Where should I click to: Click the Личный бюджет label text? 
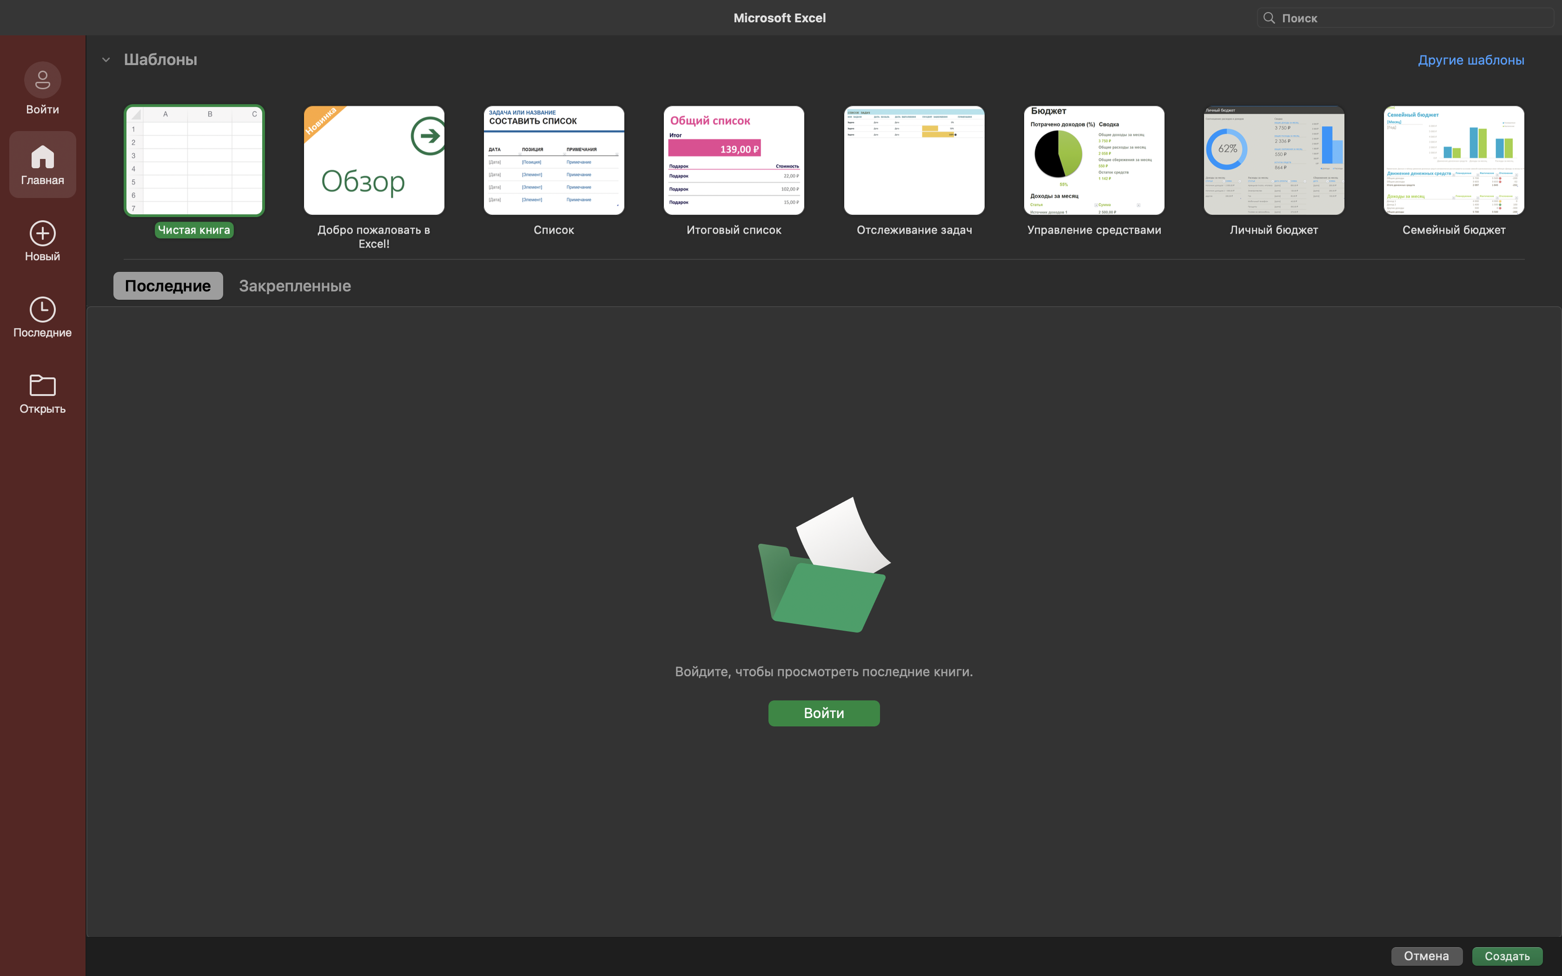[x=1274, y=231]
